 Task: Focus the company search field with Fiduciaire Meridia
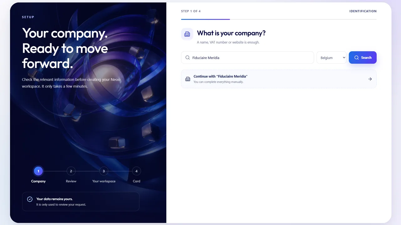pyautogui.click(x=247, y=57)
